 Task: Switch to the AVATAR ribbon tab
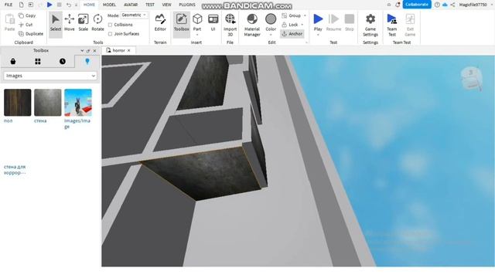(x=131, y=5)
